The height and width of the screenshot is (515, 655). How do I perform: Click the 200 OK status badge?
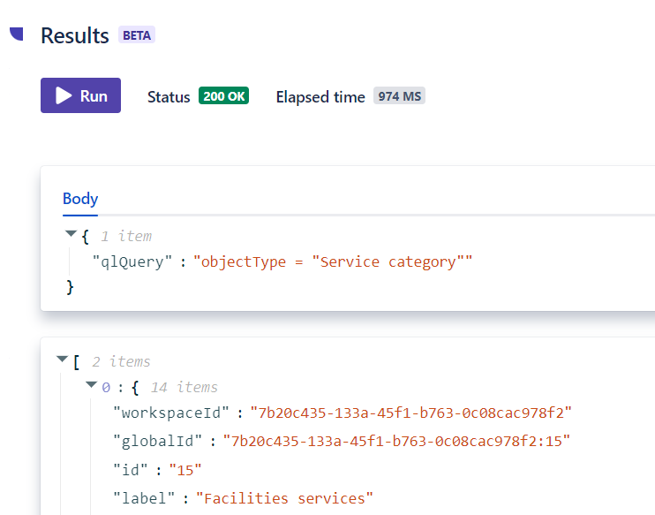click(223, 96)
